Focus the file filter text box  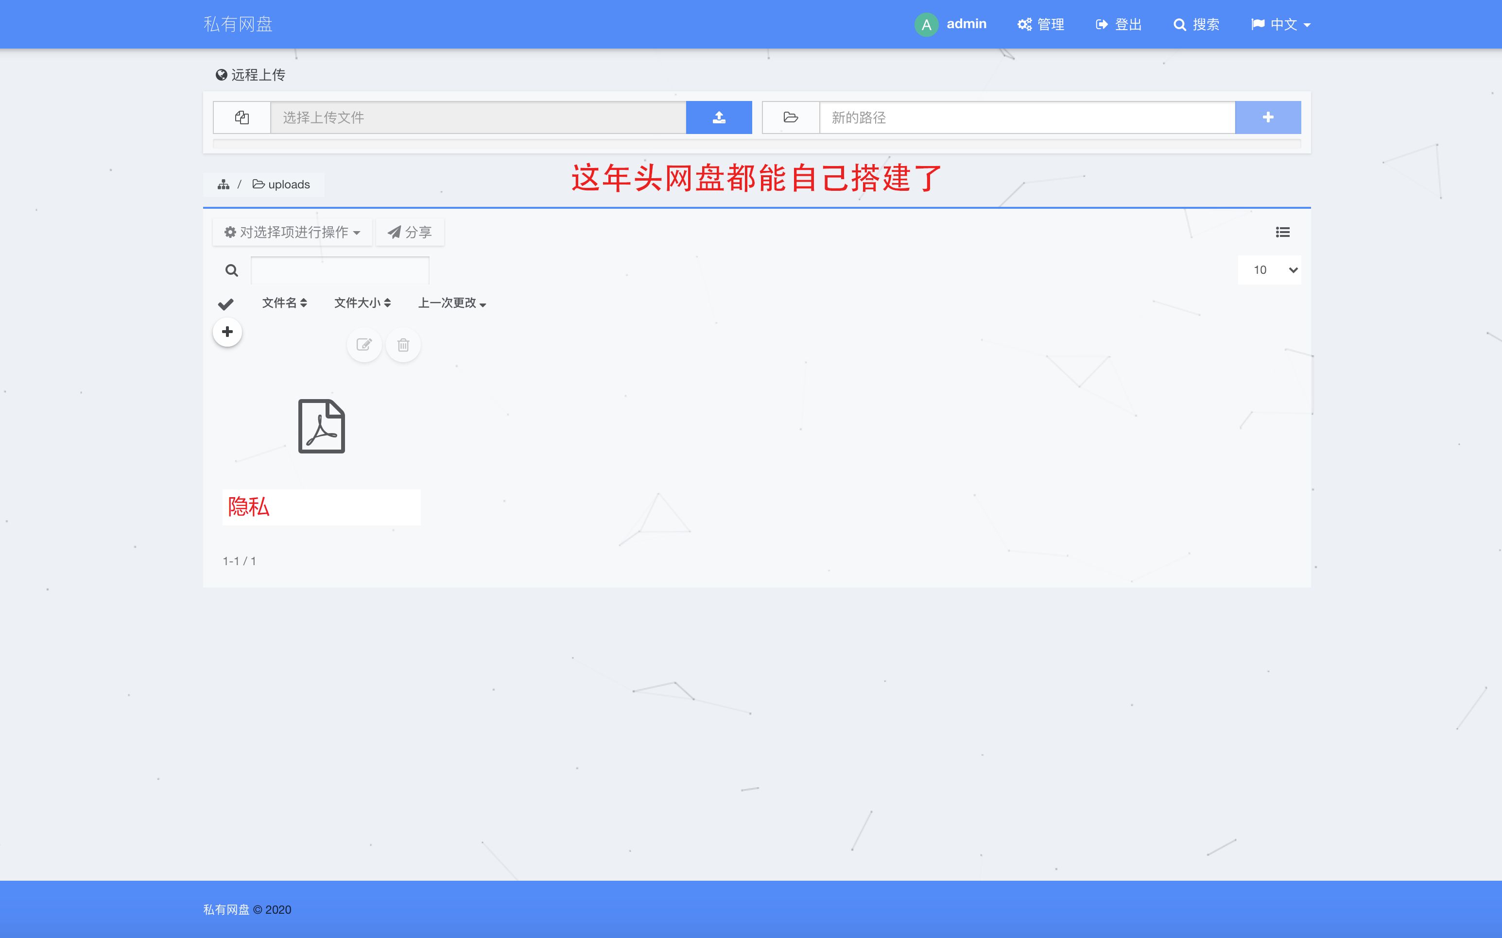pos(340,270)
